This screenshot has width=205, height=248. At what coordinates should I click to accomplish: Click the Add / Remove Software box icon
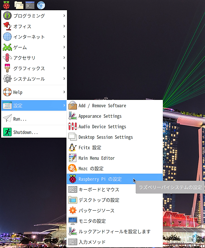[73, 106]
